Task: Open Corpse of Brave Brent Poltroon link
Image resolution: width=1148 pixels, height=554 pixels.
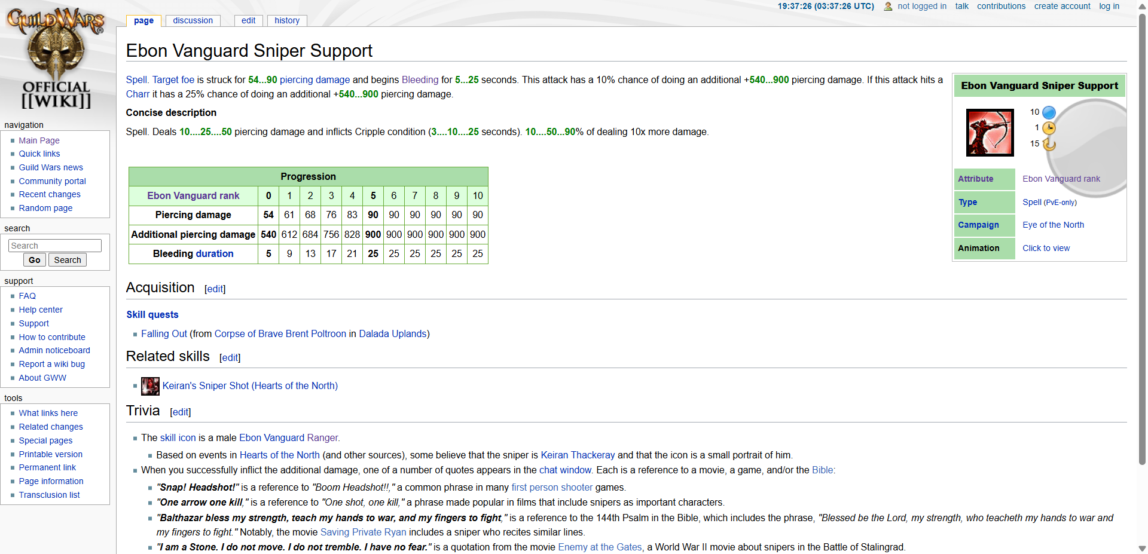Action: pos(280,333)
